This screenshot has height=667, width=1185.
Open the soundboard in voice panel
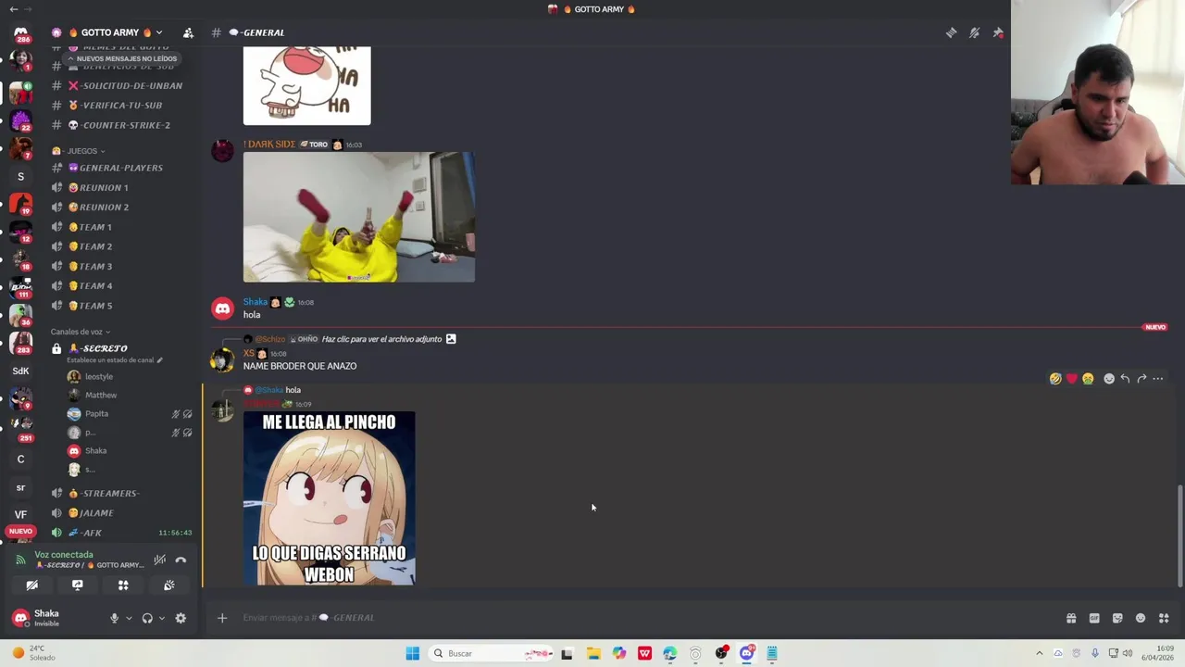tap(168, 585)
